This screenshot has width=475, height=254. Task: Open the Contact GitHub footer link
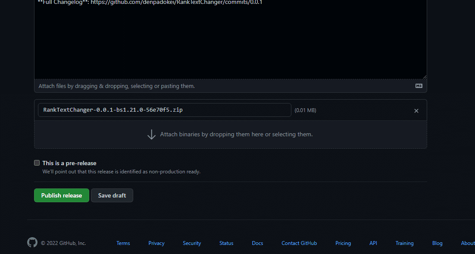[x=299, y=243]
